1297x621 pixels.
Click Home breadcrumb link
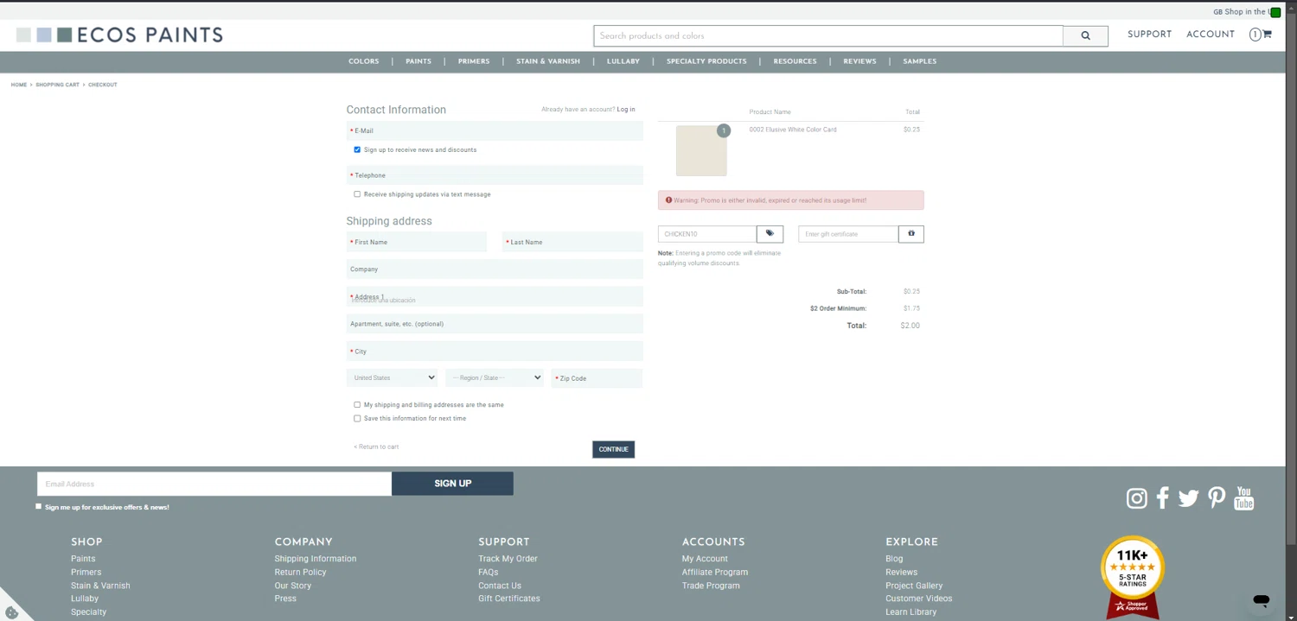pyautogui.click(x=19, y=85)
